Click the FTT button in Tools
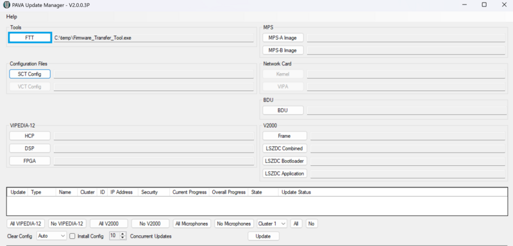Image resolution: width=513 pixels, height=246 pixels. (29, 38)
